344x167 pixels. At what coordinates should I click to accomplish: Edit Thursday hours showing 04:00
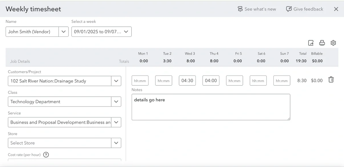coord(211,81)
